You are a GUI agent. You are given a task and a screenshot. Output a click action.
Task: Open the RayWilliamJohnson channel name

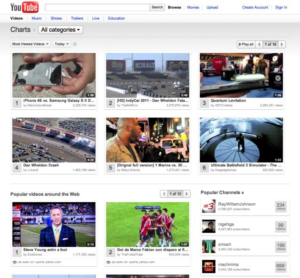pyautogui.click(x=237, y=204)
